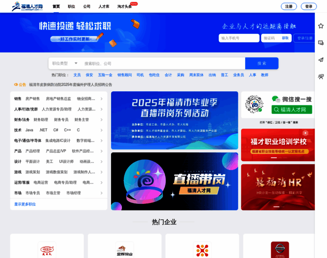Click the 公告 speaker icon
The image size is (327, 258).
(15, 85)
